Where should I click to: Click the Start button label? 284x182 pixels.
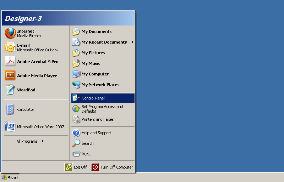pos(13,178)
